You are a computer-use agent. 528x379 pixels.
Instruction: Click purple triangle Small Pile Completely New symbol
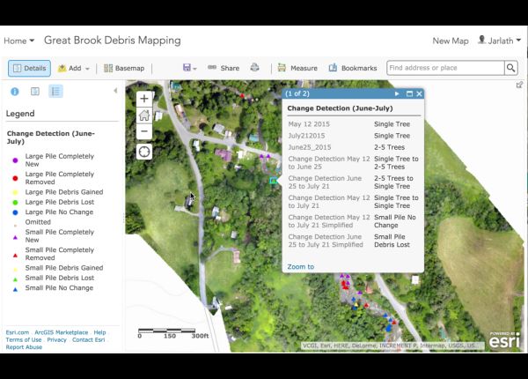15,237
